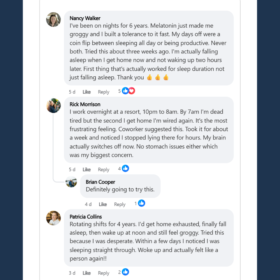Viewport: 280px width, 280px height.
Task: Click Patricia Collins' avatar image
Action: (53, 218)
